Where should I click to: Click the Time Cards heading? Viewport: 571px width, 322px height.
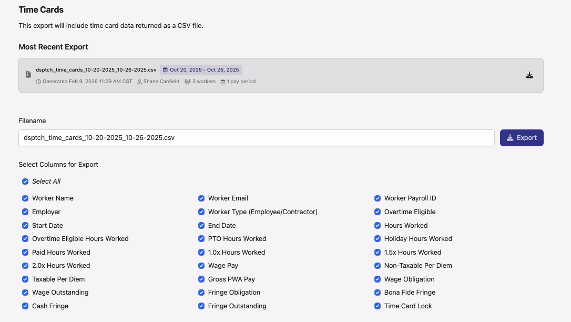click(41, 10)
